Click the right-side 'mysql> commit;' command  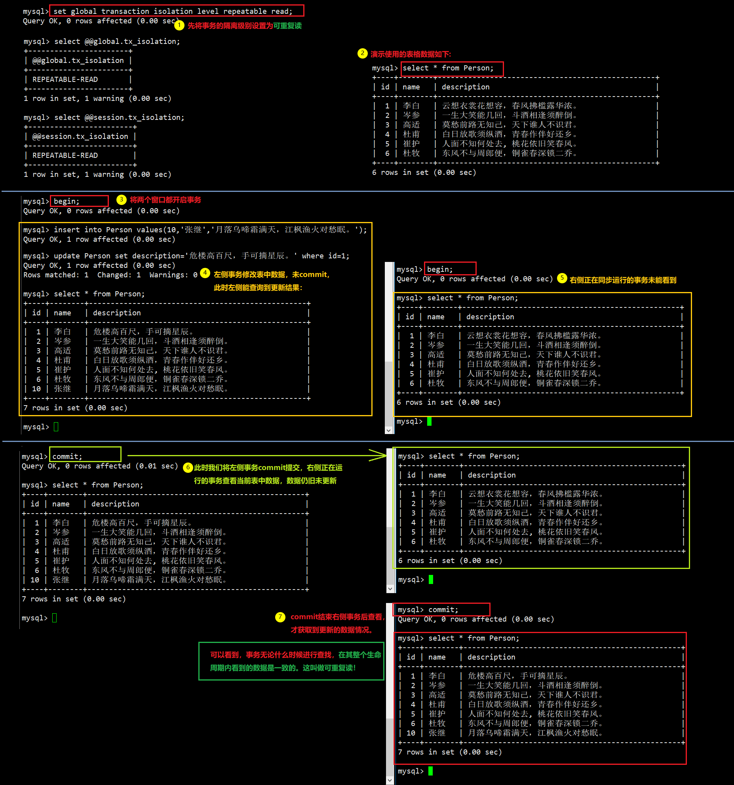click(428, 609)
